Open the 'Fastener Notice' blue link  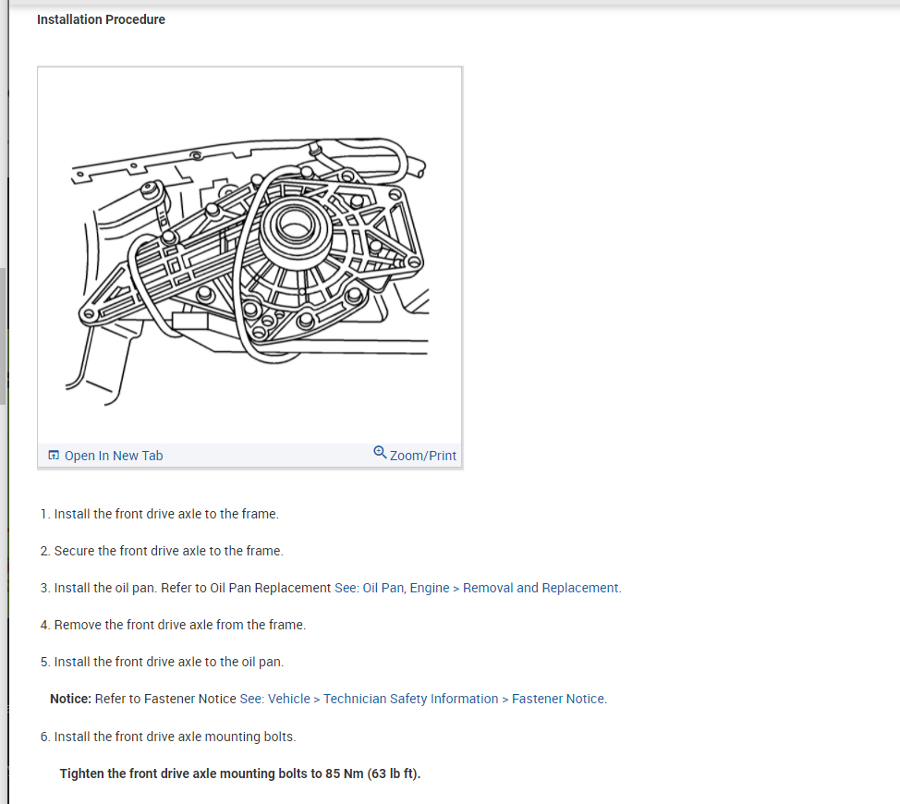(x=558, y=699)
